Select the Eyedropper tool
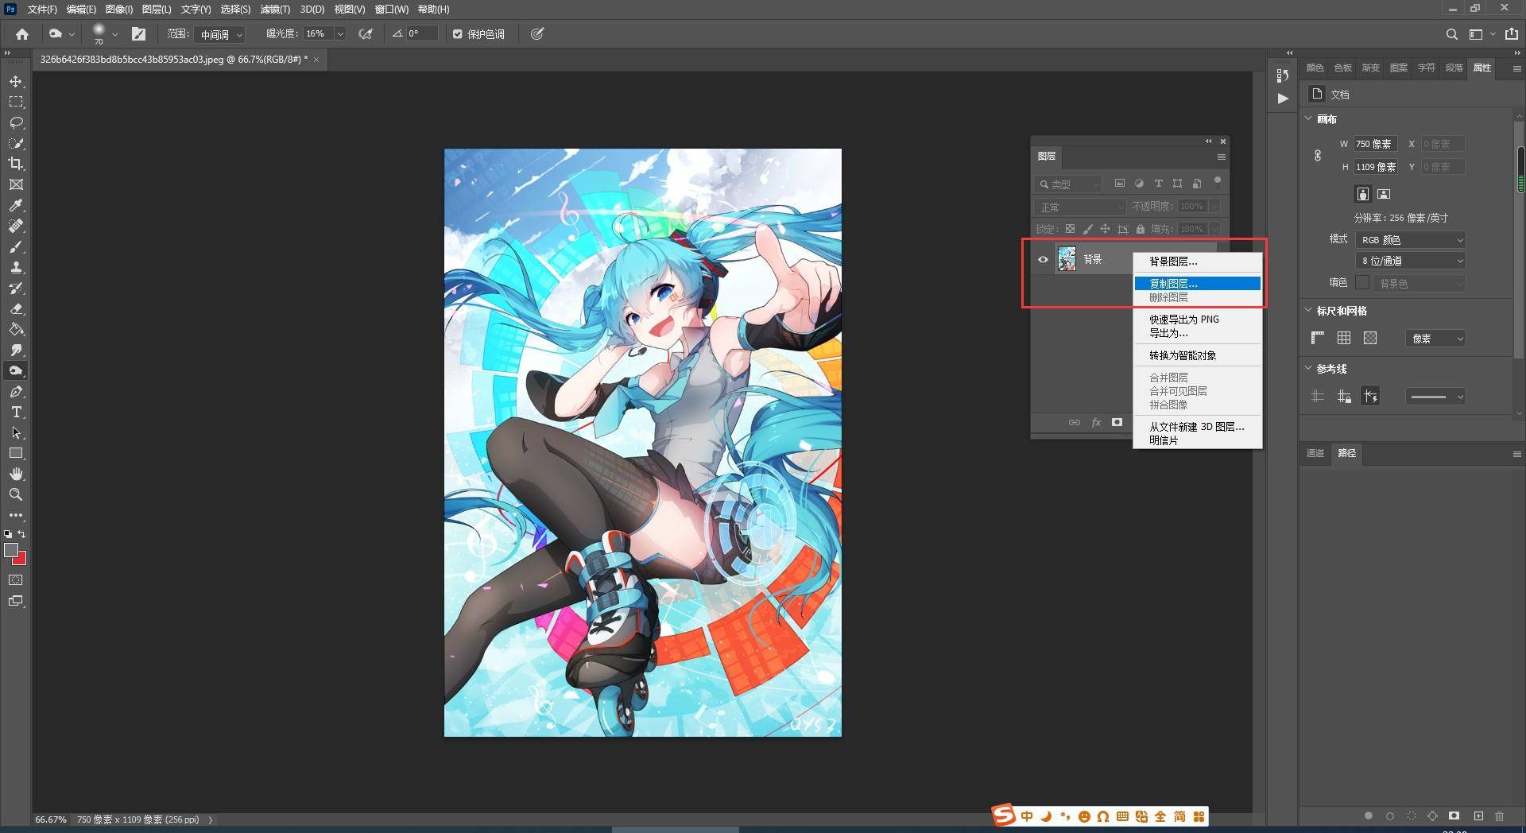 point(16,205)
